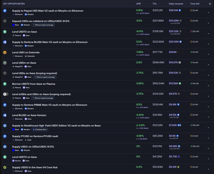
Task: Click Morpho tag under Sentora PRIME vault
Action: (29, 109)
